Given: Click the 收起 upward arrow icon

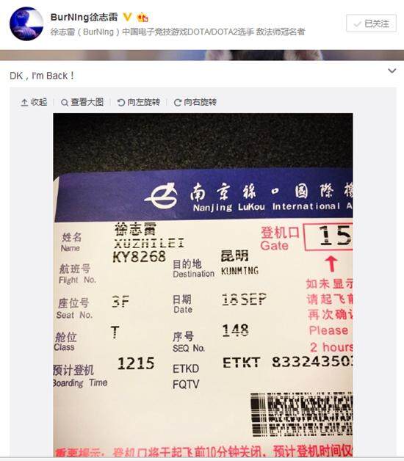Looking at the screenshot, I should (24, 102).
